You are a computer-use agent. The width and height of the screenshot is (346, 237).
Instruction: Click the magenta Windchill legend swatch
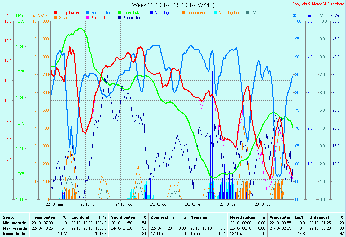(x=88, y=18)
